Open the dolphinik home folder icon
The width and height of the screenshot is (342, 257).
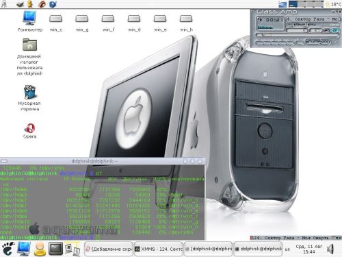[29, 57]
